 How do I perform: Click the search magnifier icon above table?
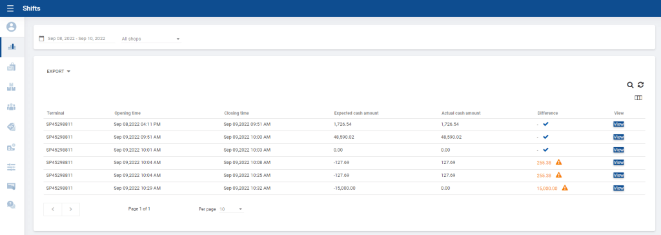coord(630,85)
